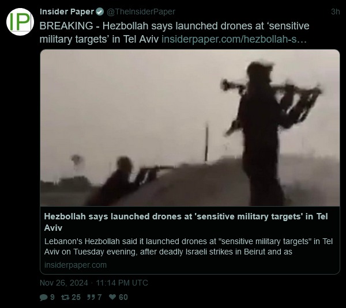Click the BREAKING tweet text

174,33
